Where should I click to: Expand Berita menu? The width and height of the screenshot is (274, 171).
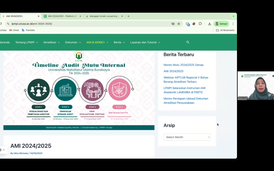[x=119, y=42]
